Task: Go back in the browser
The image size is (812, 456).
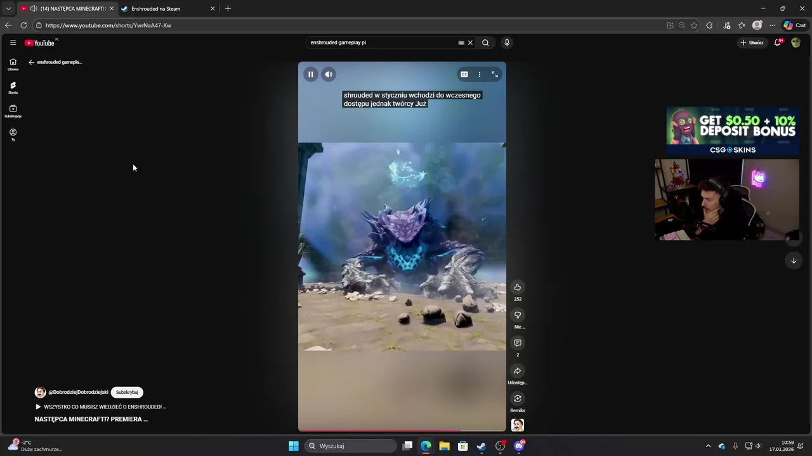Action: point(8,25)
